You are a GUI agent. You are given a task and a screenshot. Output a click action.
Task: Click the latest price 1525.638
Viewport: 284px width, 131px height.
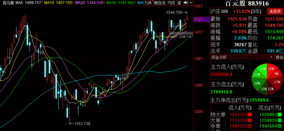[237, 19]
